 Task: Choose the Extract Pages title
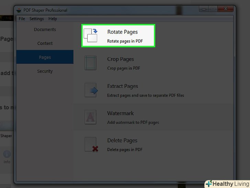123,86
